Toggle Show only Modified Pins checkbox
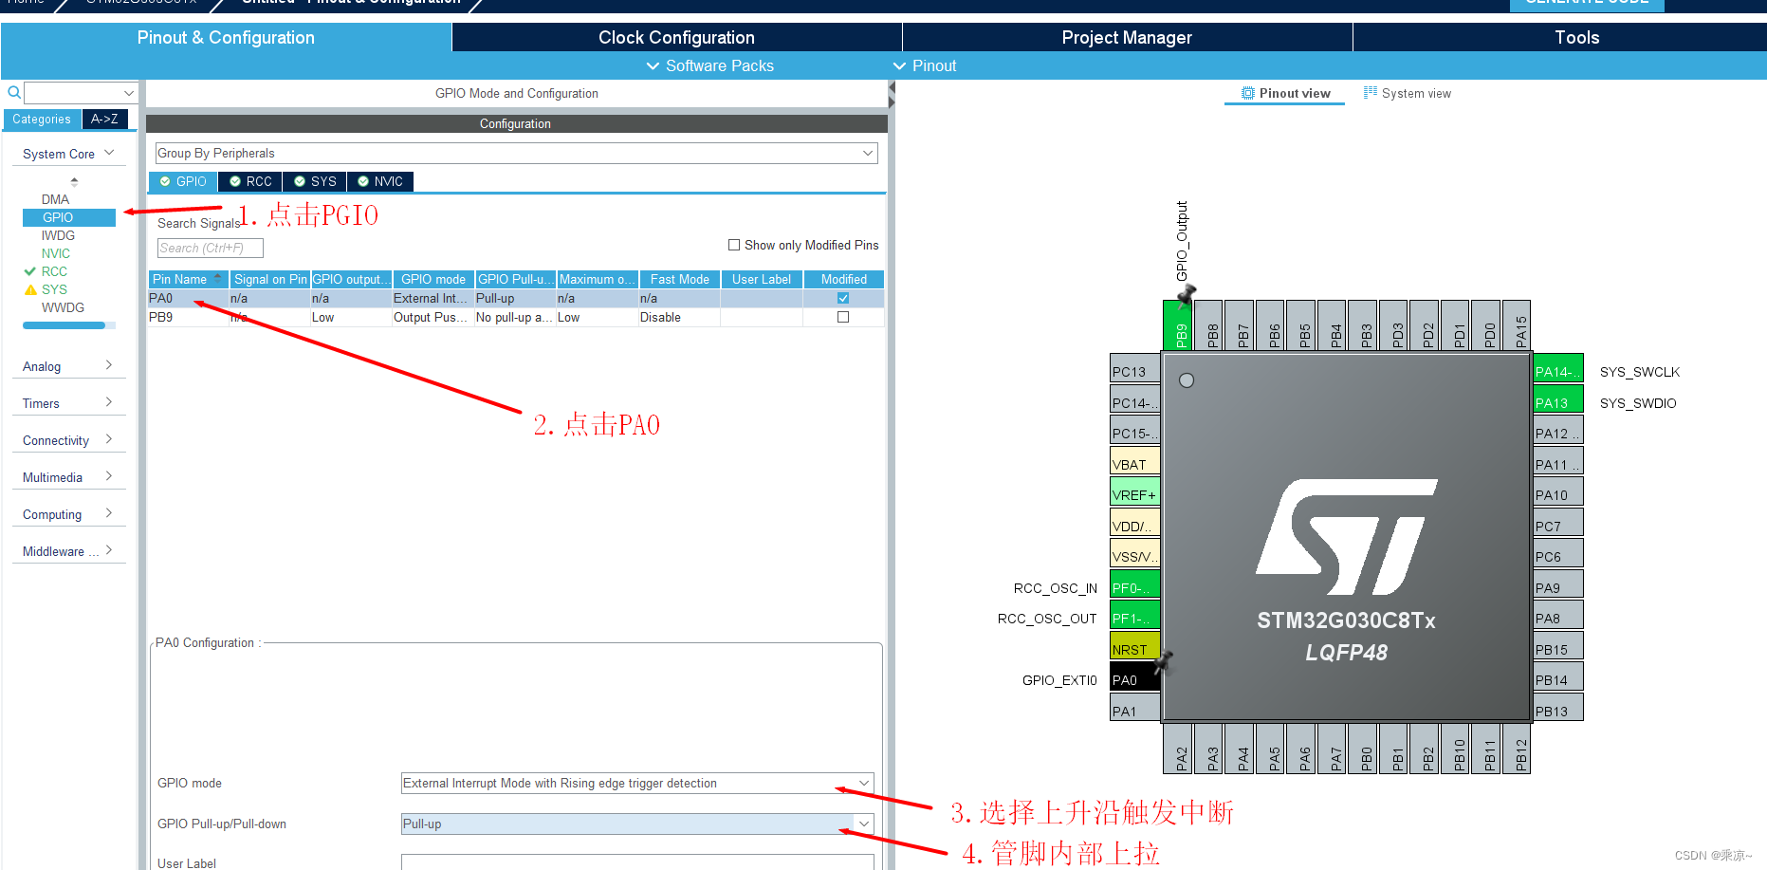Viewport: 1767px width, 870px height. tap(734, 245)
